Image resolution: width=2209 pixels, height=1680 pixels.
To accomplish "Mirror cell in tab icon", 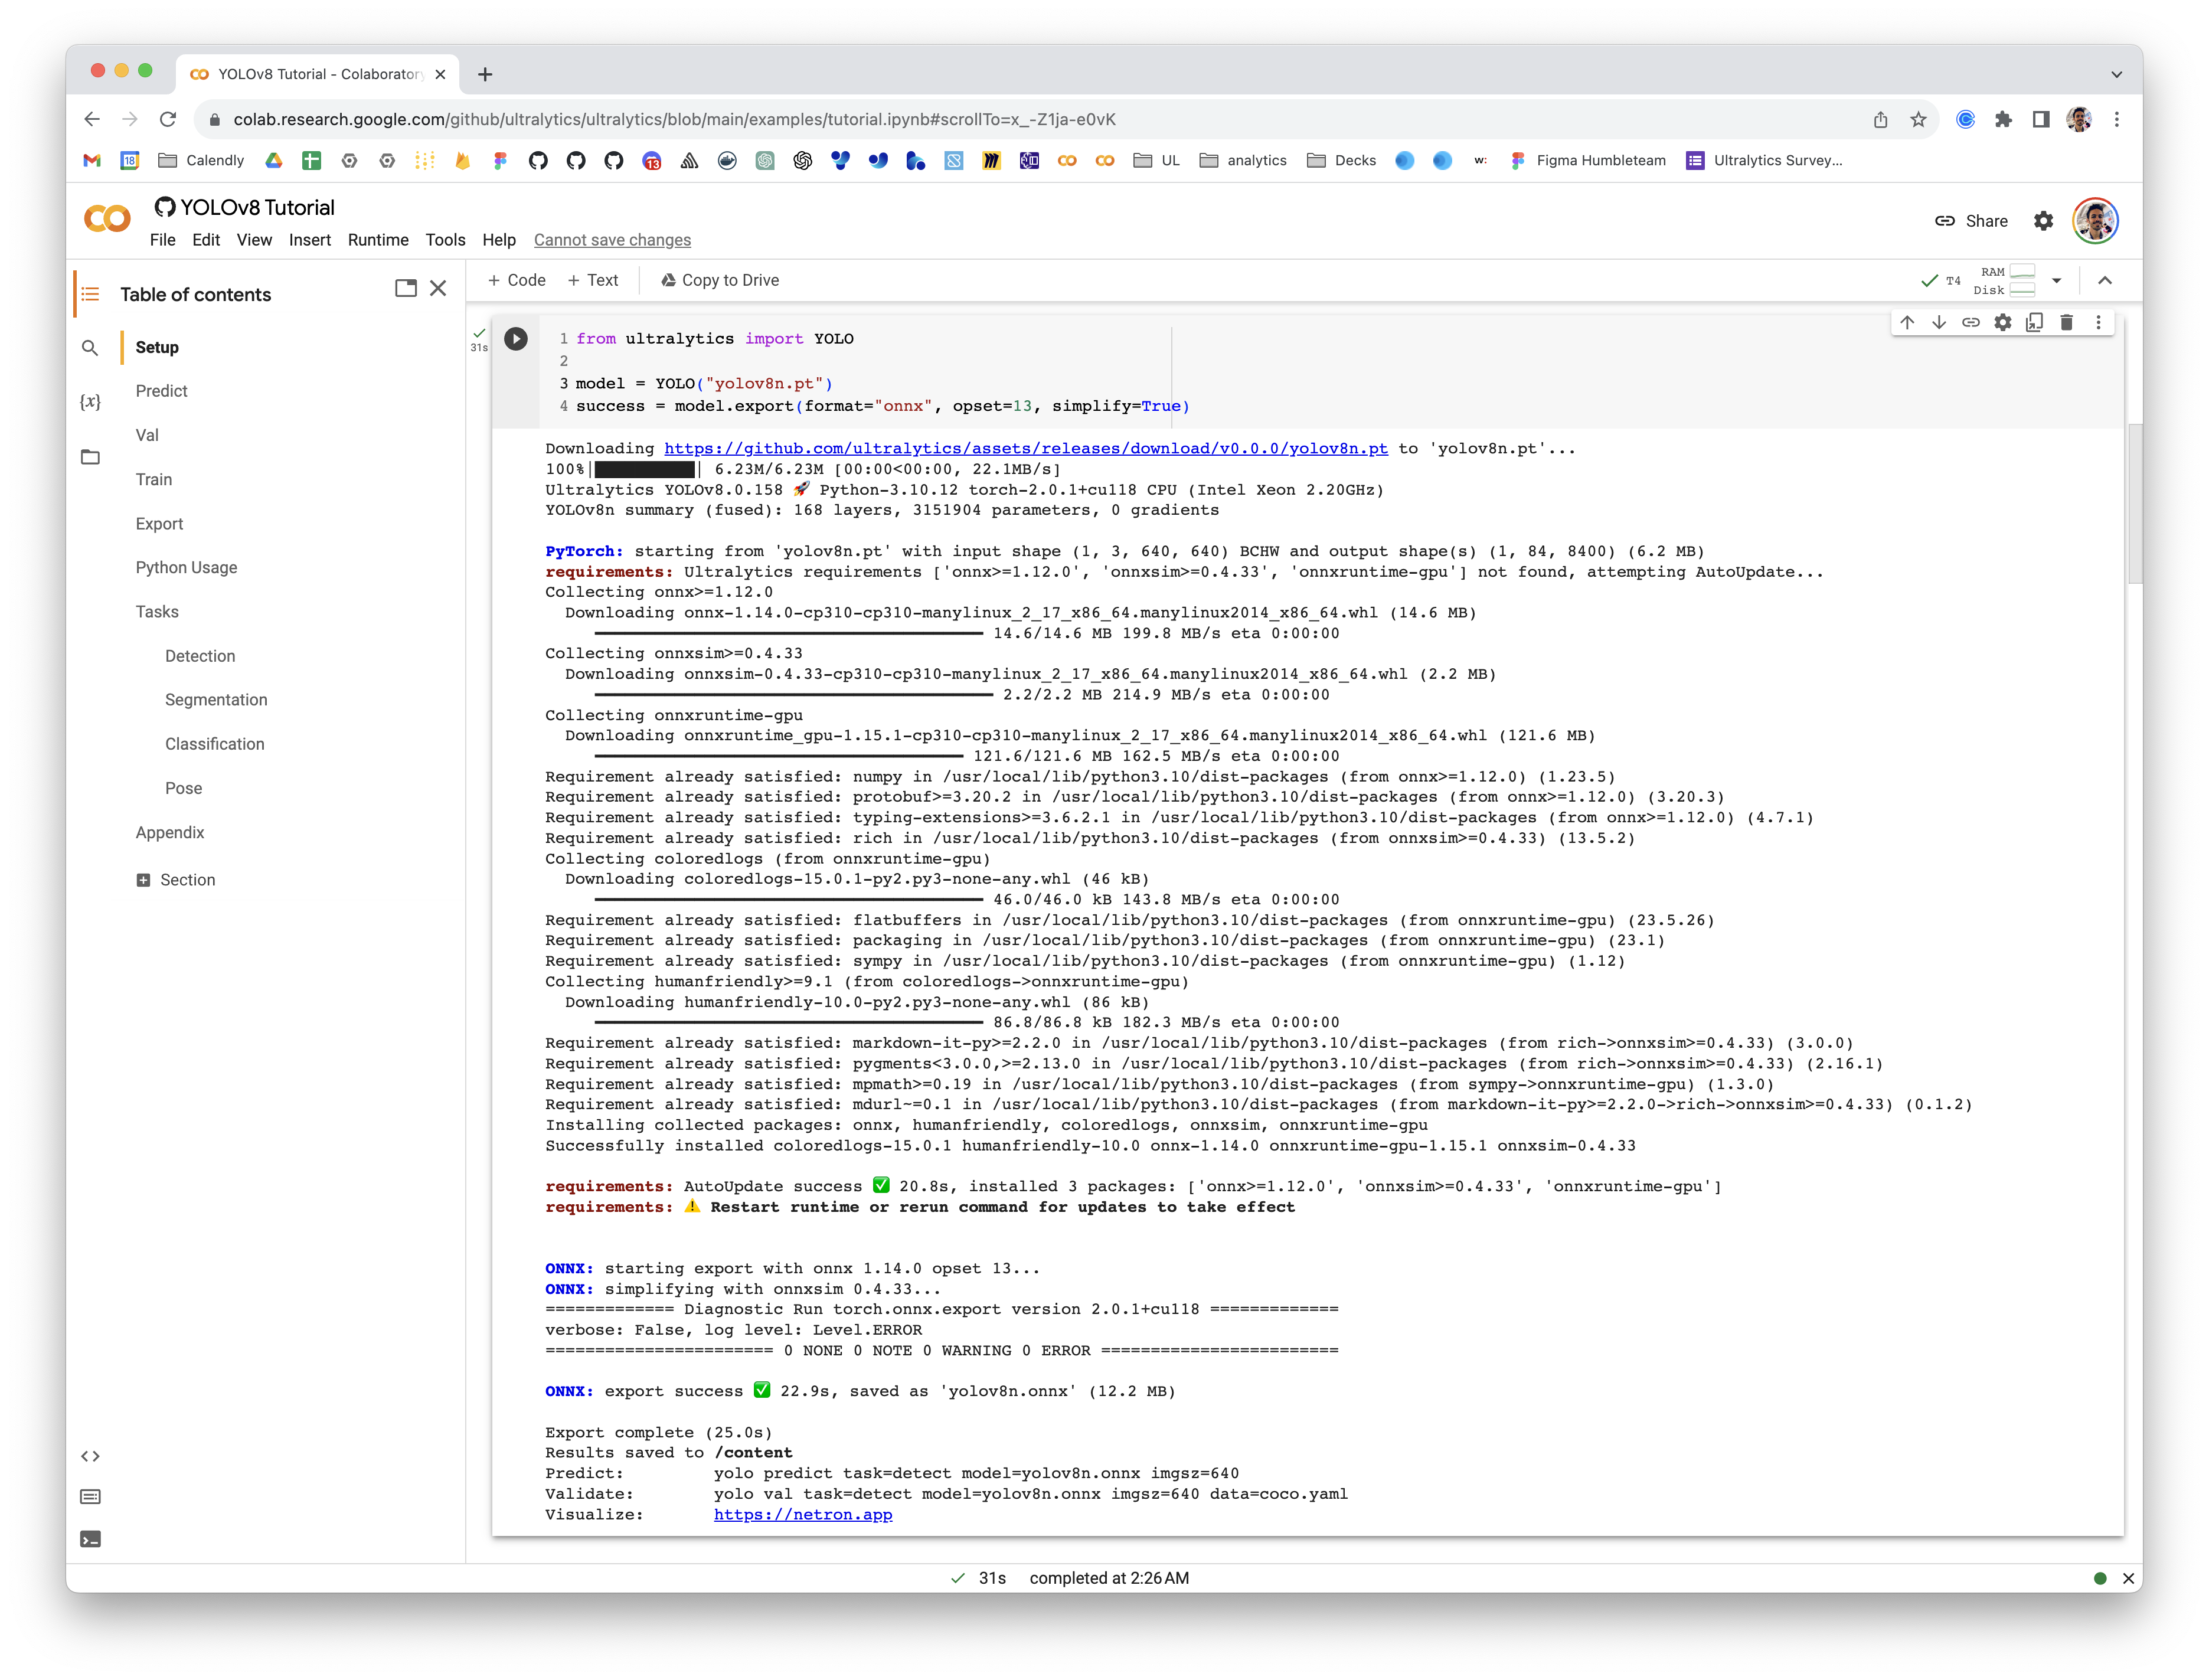I will click(2034, 322).
